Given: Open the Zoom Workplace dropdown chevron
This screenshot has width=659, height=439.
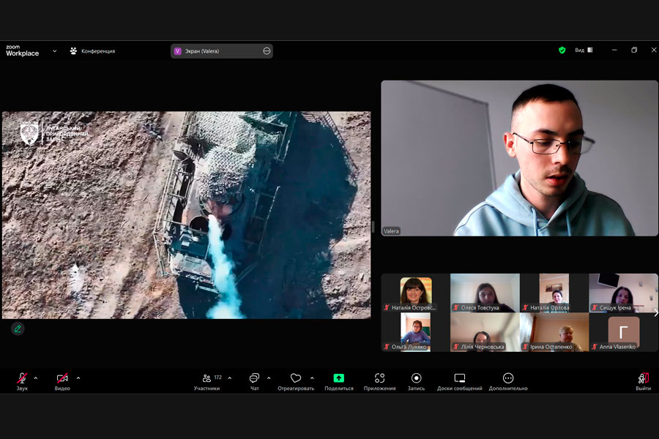Looking at the screenshot, I should pyautogui.click(x=55, y=50).
